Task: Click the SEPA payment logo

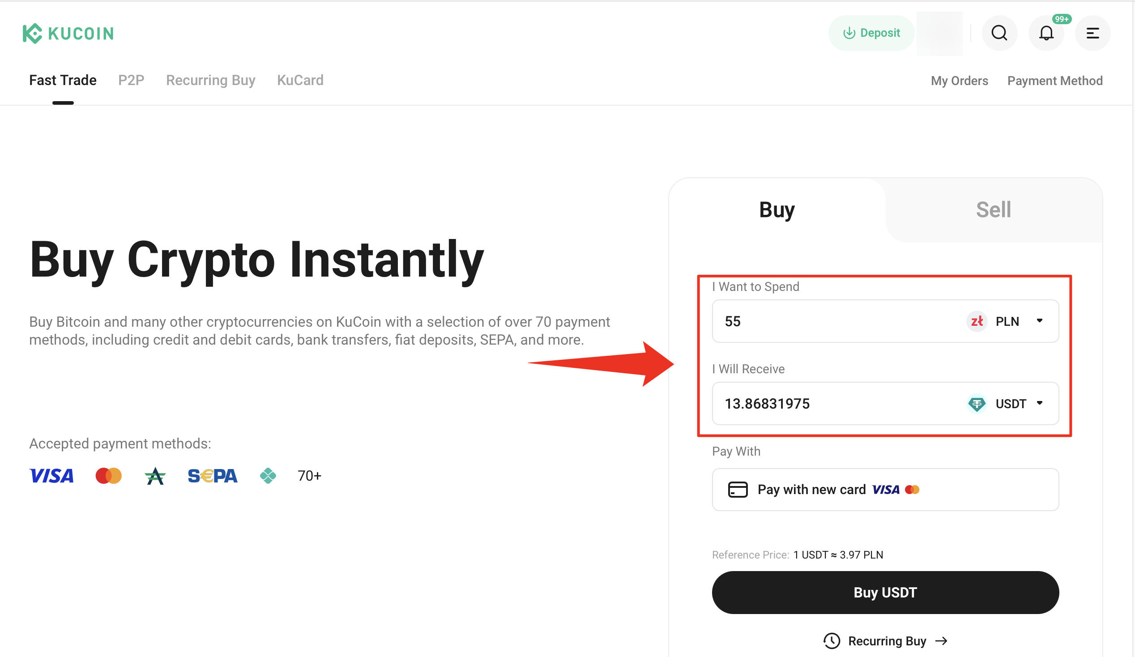Action: pyautogui.click(x=212, y=476)
